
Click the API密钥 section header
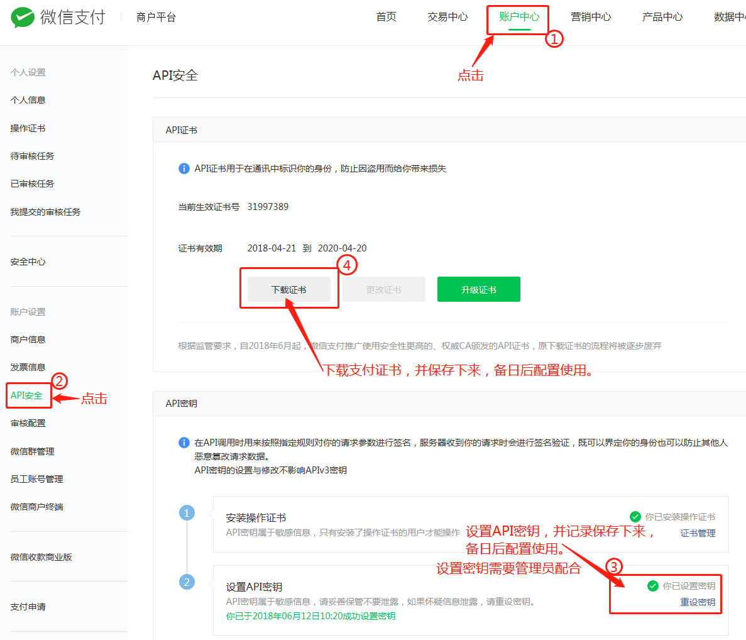click(x=181, y=404)
